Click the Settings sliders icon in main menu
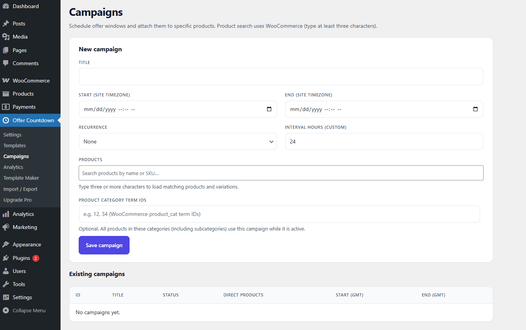 click(6, 297)
